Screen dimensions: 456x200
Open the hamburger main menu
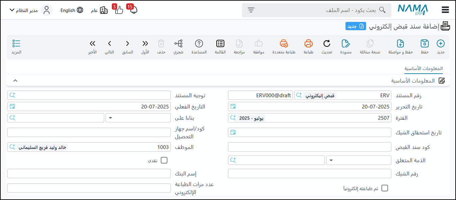(x=445, y=10)
